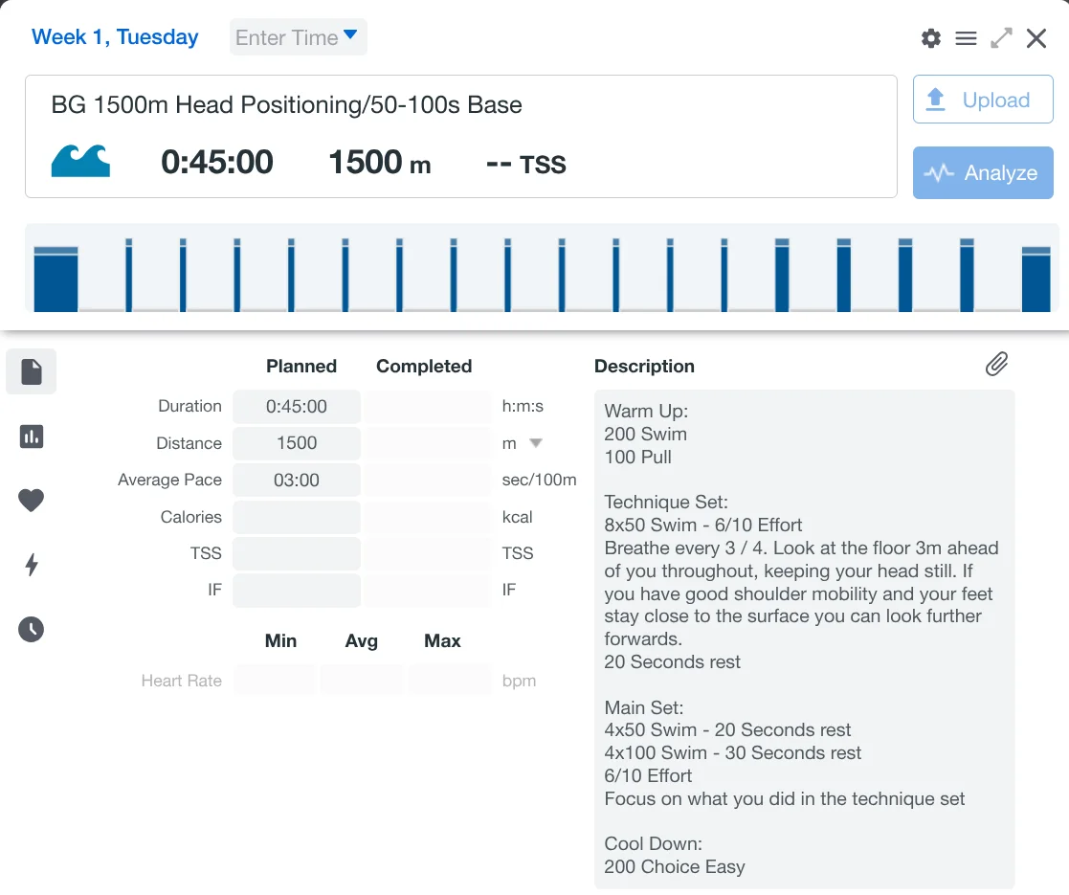Image resolution: width=1069 pixels, height=895 pixels.
Task: Click the workout title text field
Action: (287, 105)
